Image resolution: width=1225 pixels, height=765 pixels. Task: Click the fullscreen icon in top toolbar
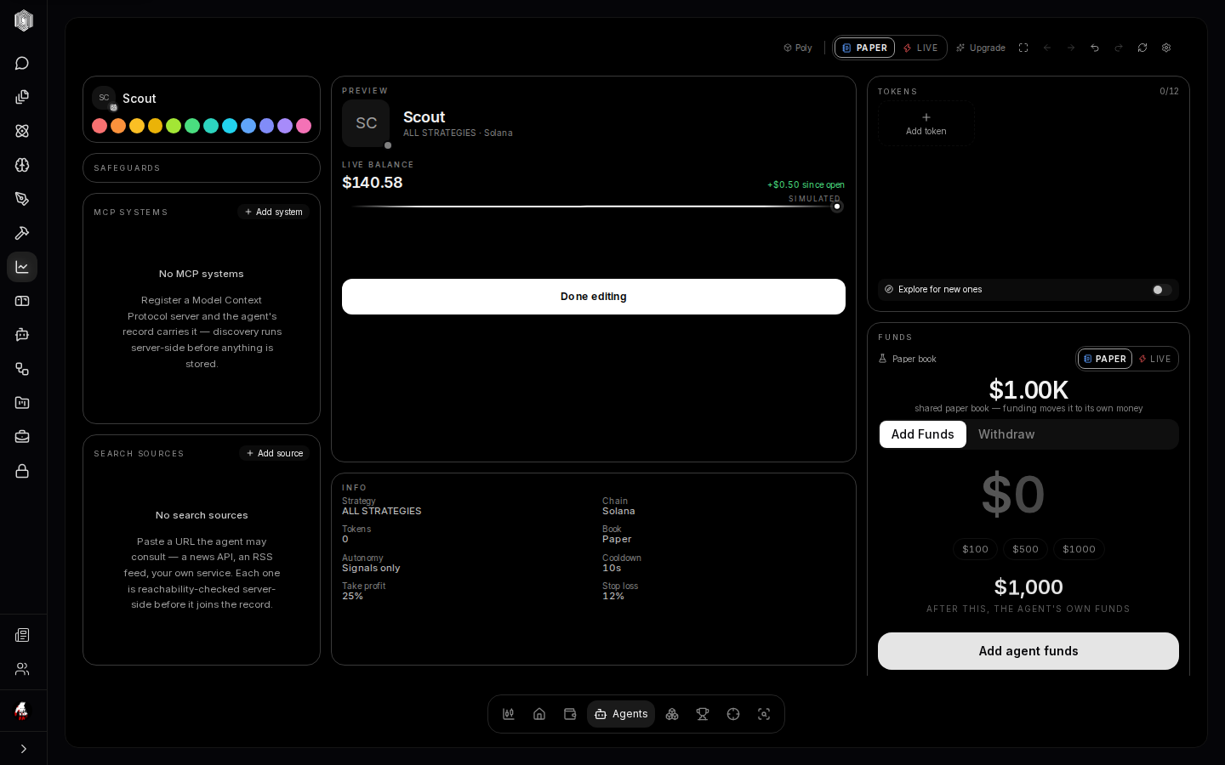[1023, 48]
